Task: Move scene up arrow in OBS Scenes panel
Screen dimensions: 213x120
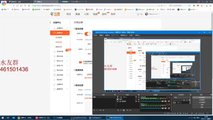Action: point(100,110)
